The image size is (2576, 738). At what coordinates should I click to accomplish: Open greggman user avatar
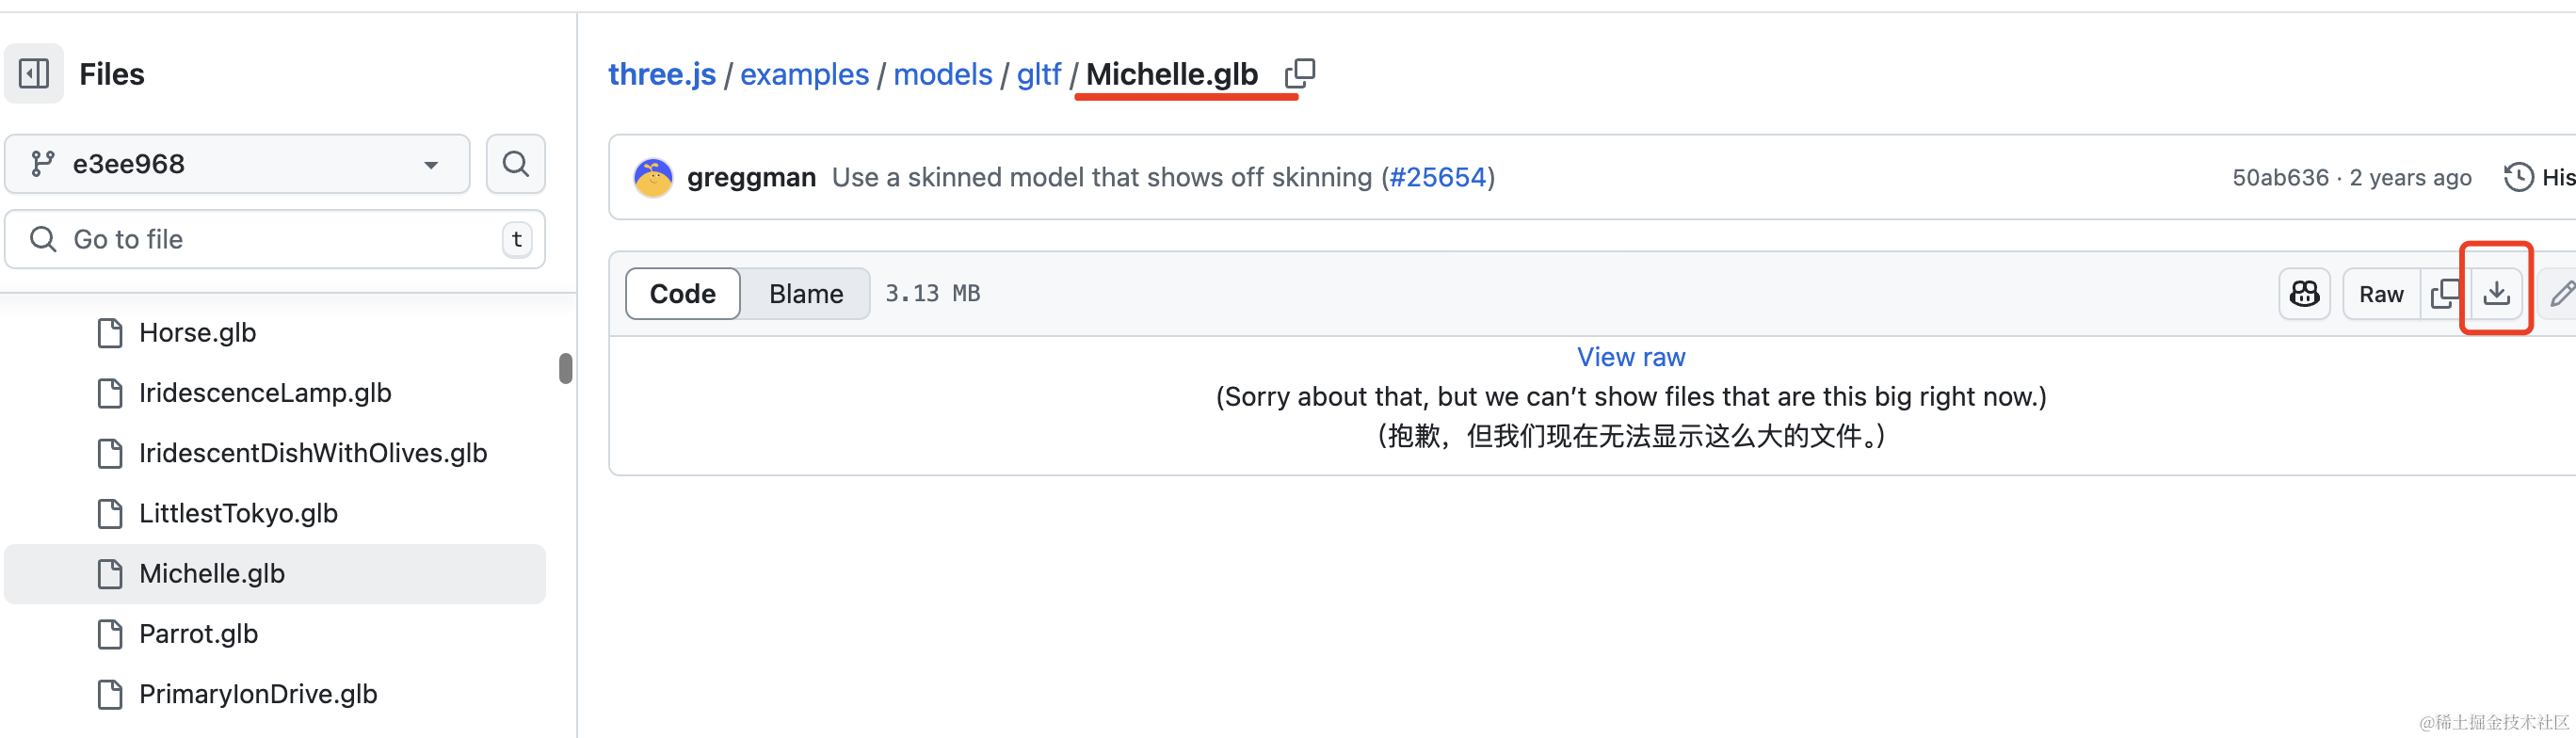[653, 178]
